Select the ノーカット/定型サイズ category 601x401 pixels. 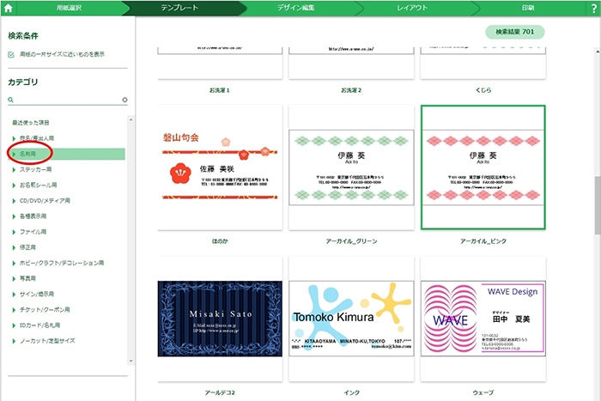[x=47, y=341]
